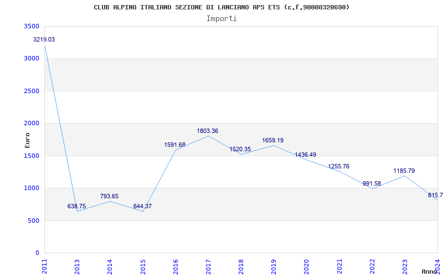Click the 3219.03 data label

coord(44,39)
